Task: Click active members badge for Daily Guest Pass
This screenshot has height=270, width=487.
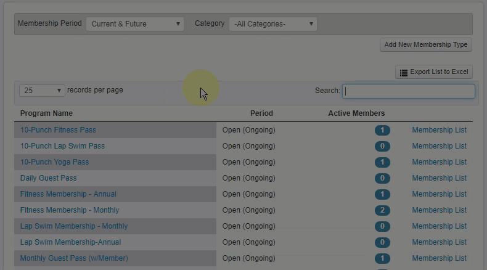Action: pos(382,178)
